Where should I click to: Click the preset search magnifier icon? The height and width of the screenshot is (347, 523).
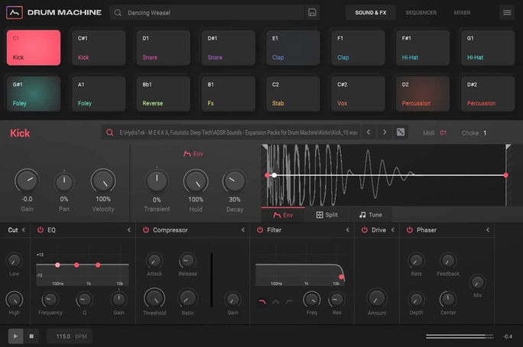pyautogui.click(x=118, y=13)
